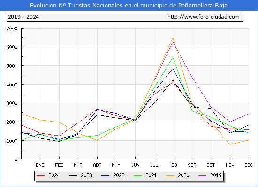Click the 0 y-axis value
Screen dimensions: 258x187
coord(16,159)
